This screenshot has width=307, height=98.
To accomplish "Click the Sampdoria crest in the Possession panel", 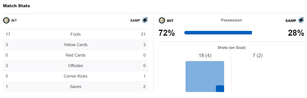I will 301,20.
